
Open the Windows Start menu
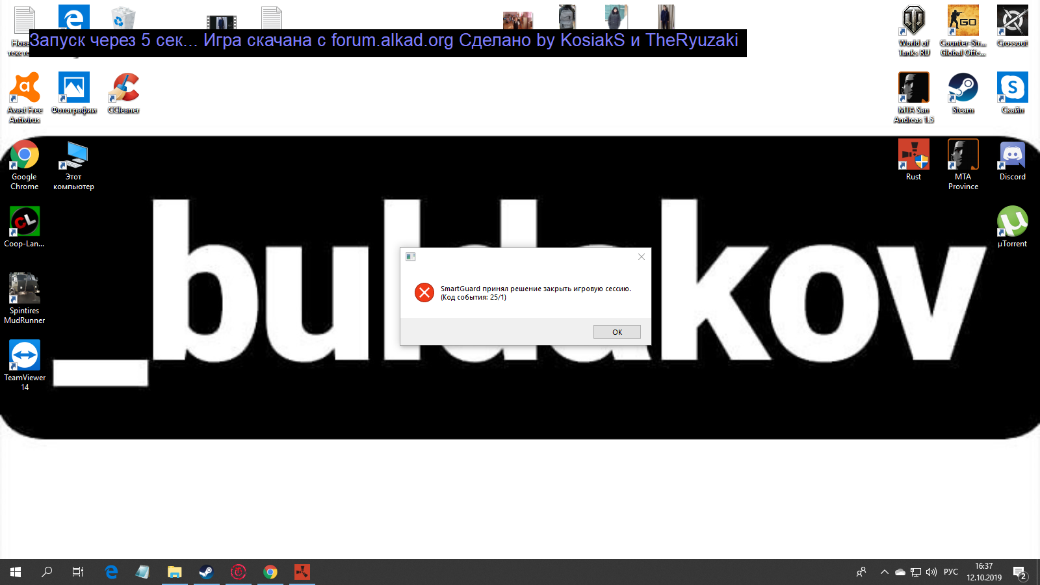(x=16, y=572)
